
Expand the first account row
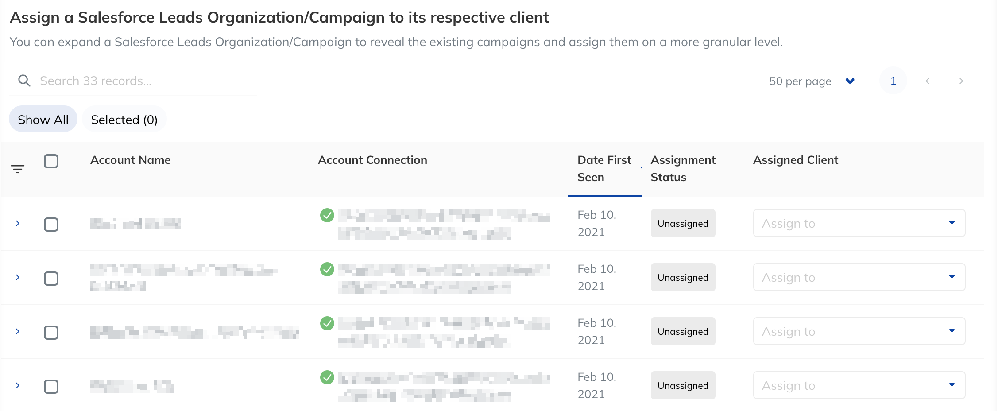point(18,223)
